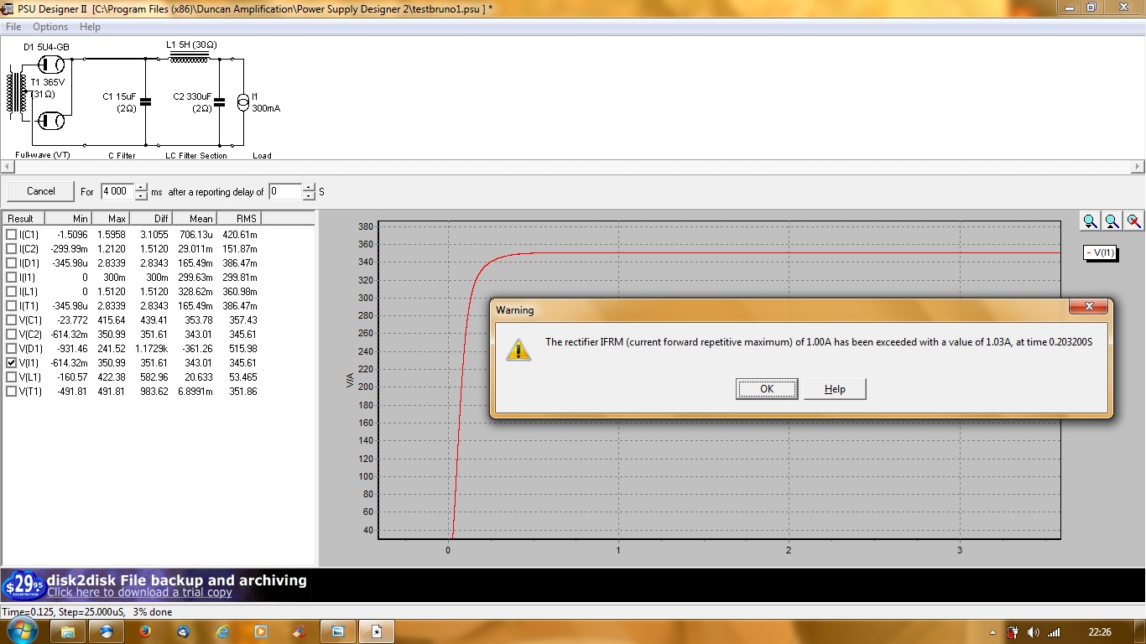
Task: Launch Firefox from the taskbar
Action: 145,631
